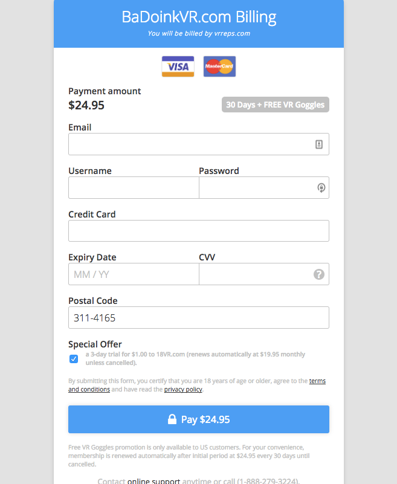Viewport: 397px width, 484px height.
Task: Open the privacy policy link
Action: [183, 389]
